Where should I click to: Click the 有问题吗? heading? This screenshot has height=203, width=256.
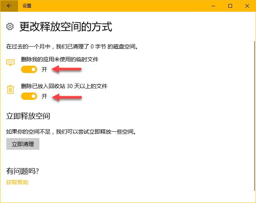tap(22, 171)
